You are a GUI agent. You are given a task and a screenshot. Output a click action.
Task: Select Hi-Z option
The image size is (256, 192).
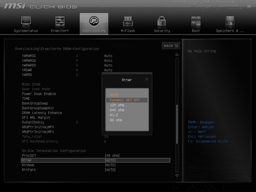pos(114,115)
